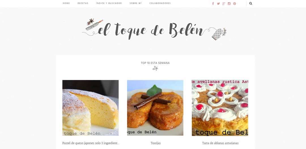Open Pastel de queso japones recipe link
The image size is (306, 149).
coord(91,143)
